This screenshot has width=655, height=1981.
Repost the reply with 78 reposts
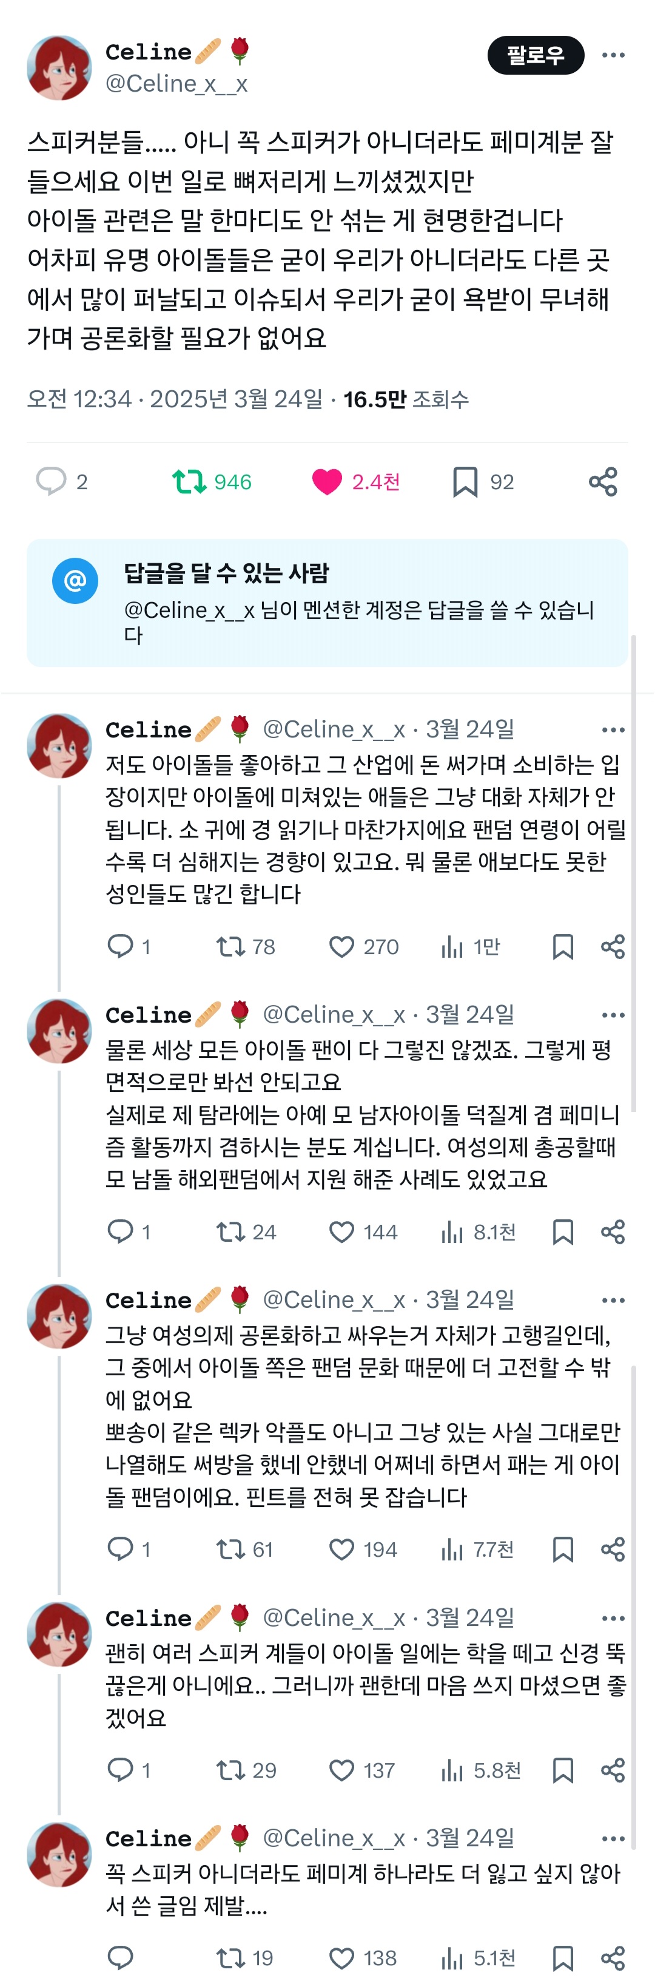[230, 947]
